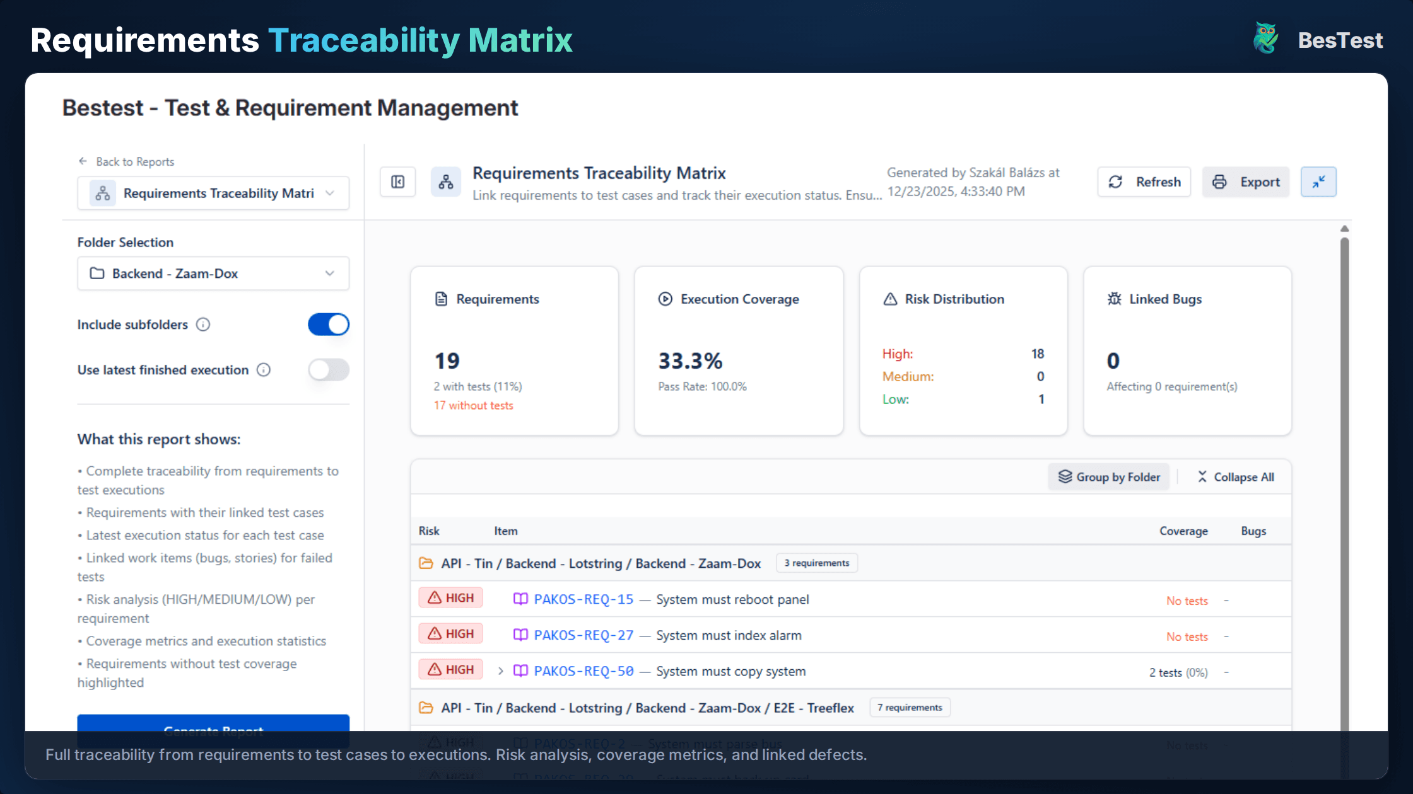
Task: Expand PAKOS-REQ-50 to show its tests
Action: click(500, 670)
